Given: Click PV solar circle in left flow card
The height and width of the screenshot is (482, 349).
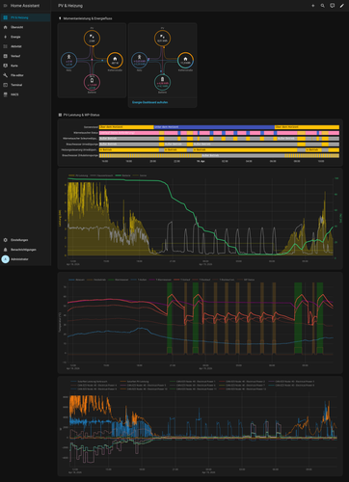Looking at the screenshot, I should [92, 39].
